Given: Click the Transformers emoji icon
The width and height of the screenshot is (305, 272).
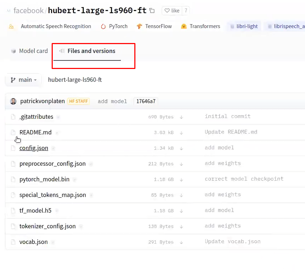Looking at the screenshot, I should tap(183, 26).
